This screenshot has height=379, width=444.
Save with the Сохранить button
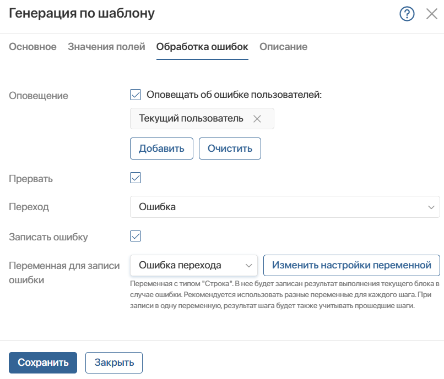pos(43,362)
